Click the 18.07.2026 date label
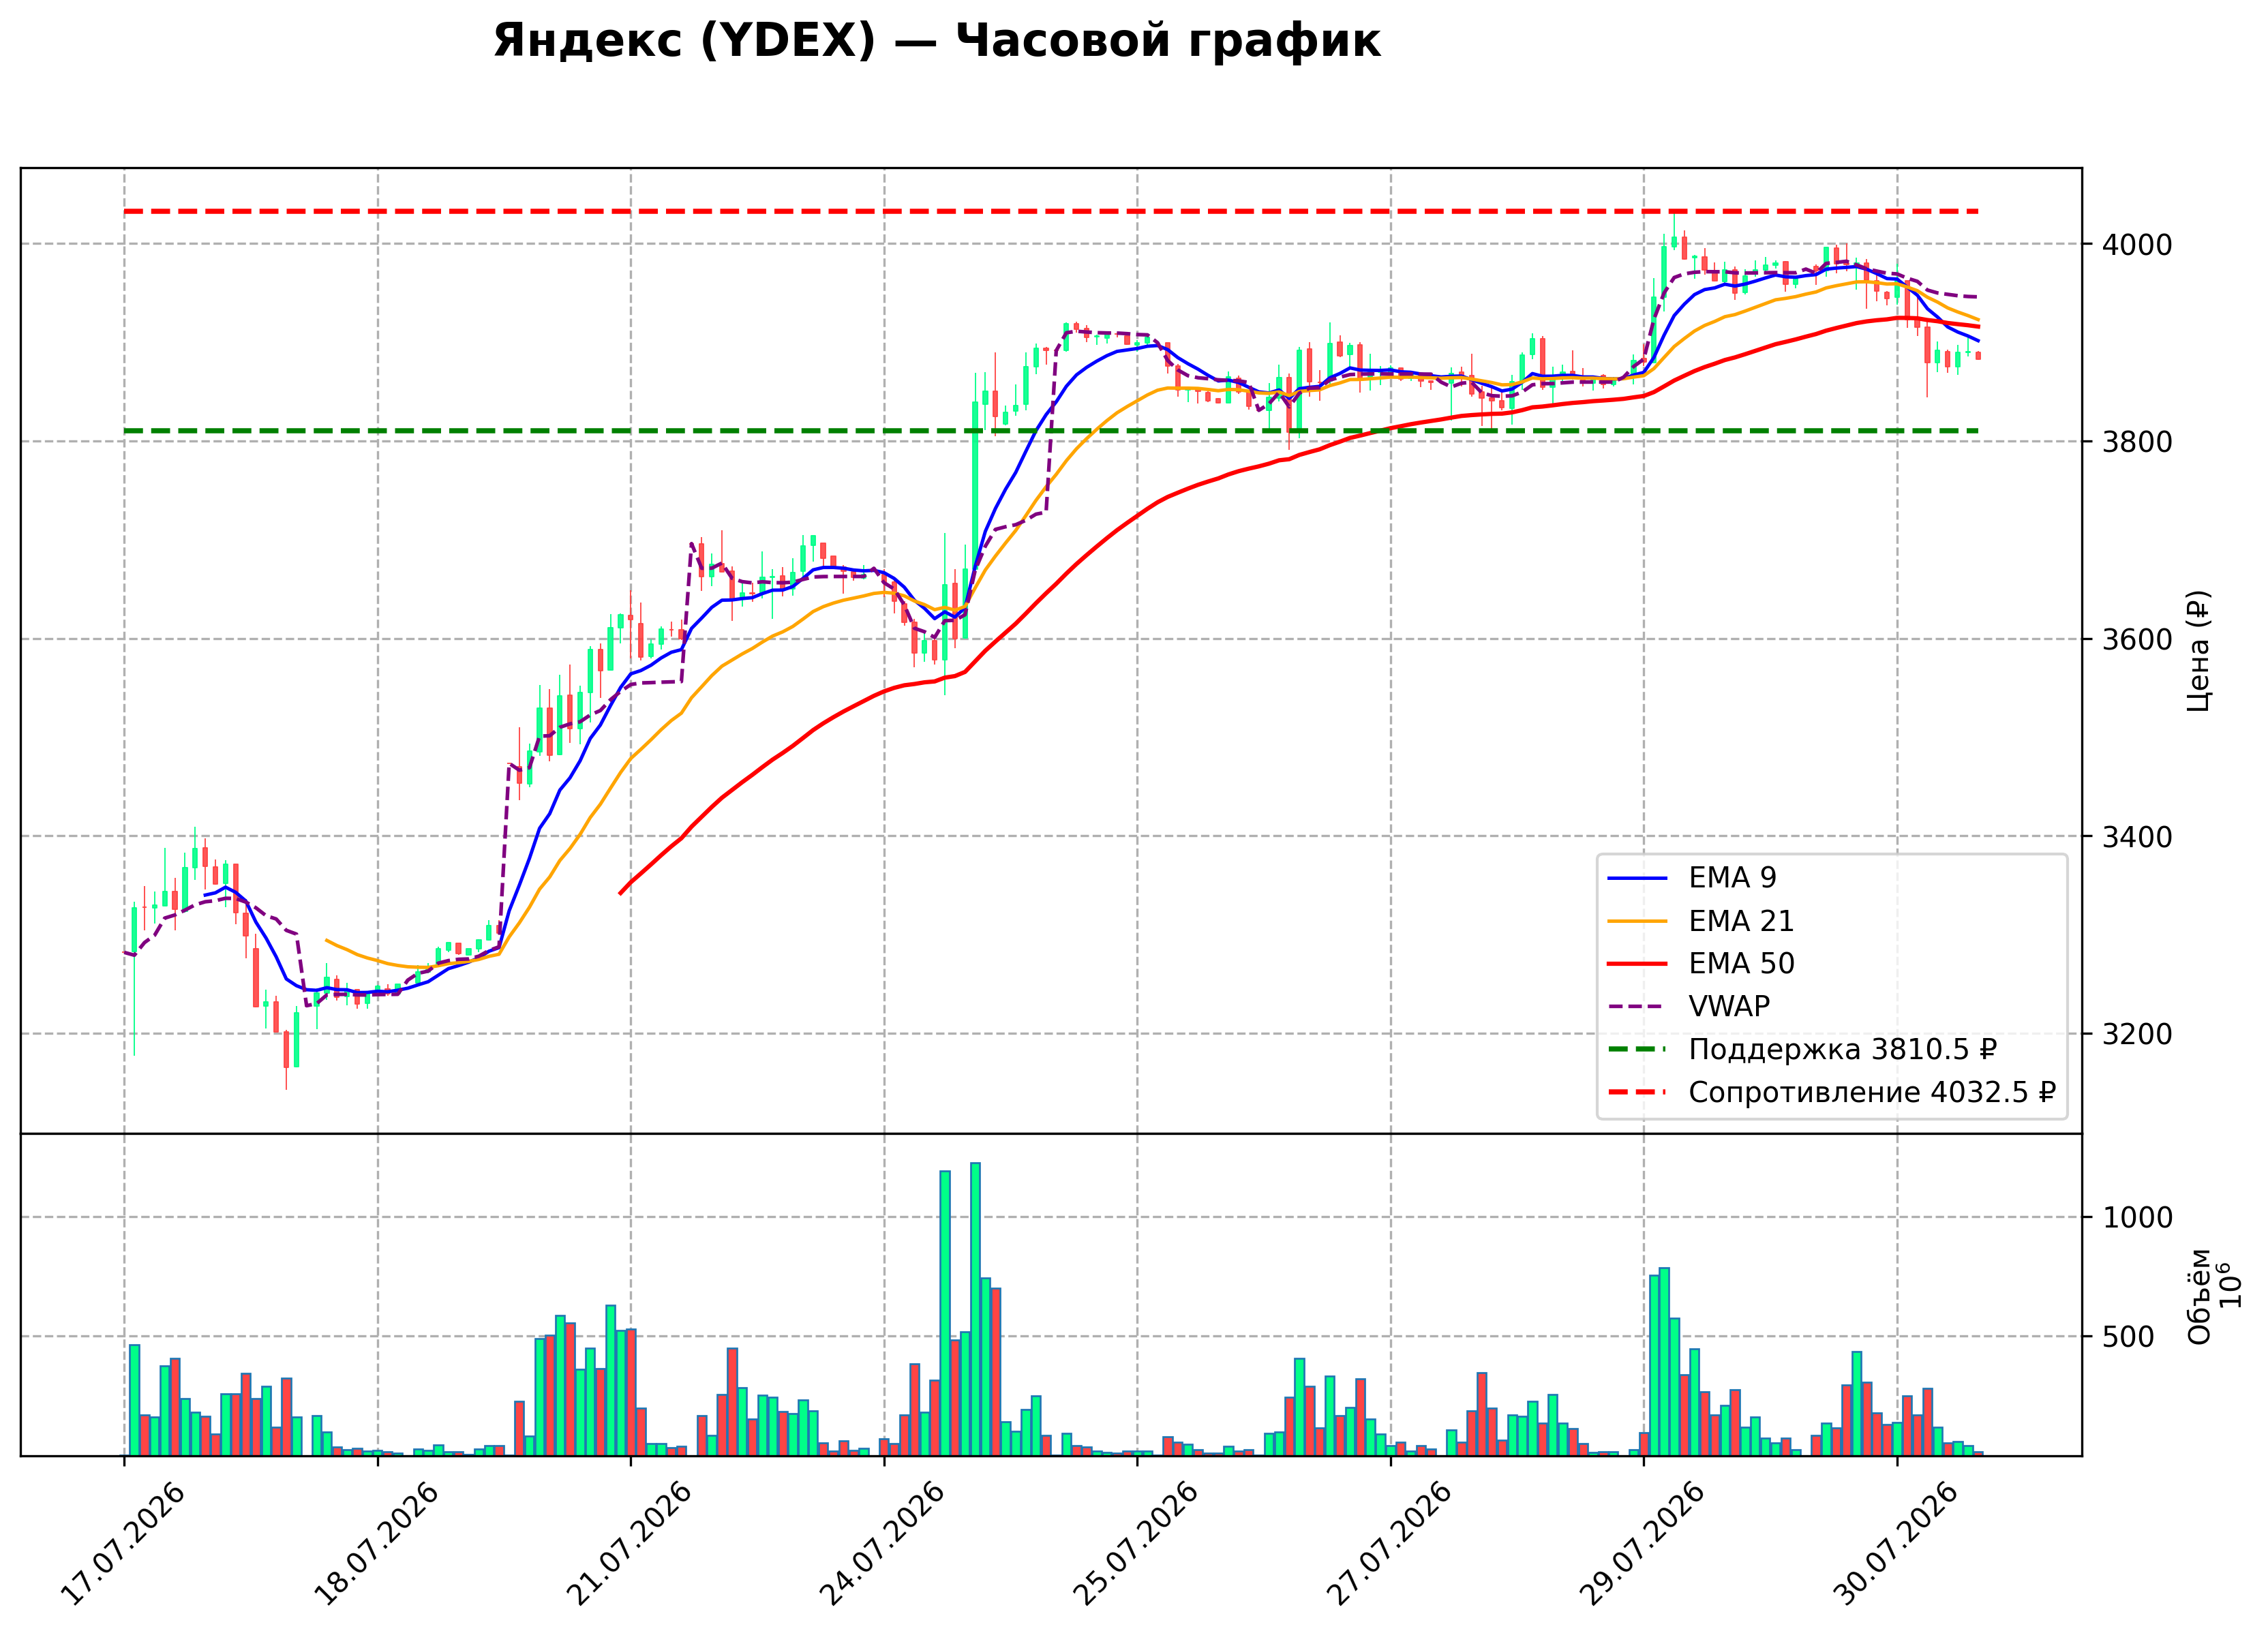Screen dimensions: 2268x1631 coord(376,1545)
